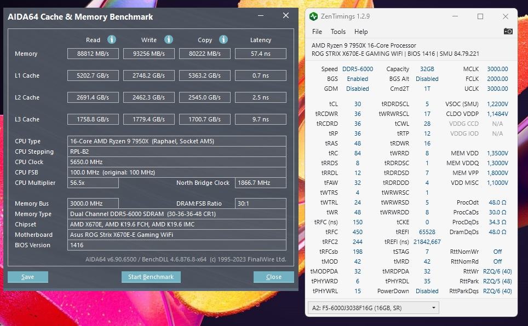Click L3 Cache latency value 9.7 ns
This screenshot has width=528, height=326.
[x=261, y=119]
